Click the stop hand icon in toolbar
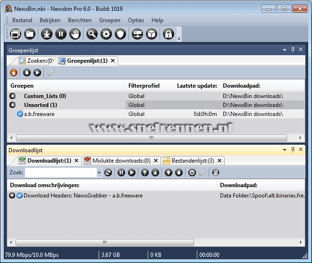Image resolution: width=312 pixels, height=263 pixels. click(x=75, y=34)
